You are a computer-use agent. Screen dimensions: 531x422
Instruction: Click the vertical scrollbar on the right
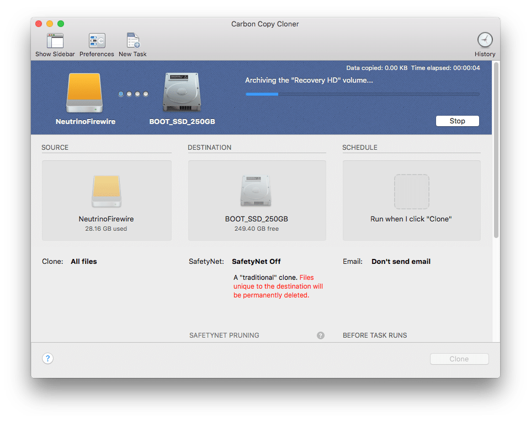point(496,150)
